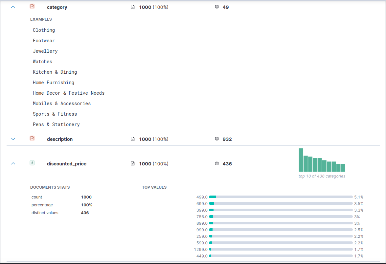Click the document count icon in description row
This screenshot has width=386, height=264.
[133, 139]
